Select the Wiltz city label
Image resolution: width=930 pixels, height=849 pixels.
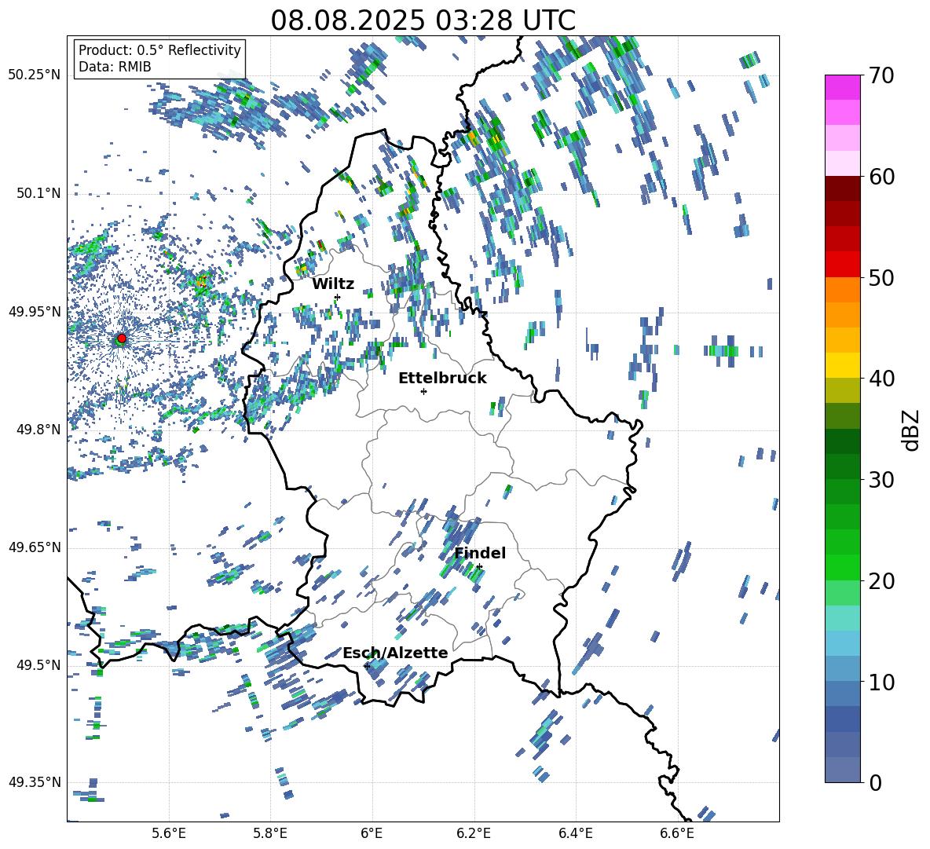tap(333, 284)
